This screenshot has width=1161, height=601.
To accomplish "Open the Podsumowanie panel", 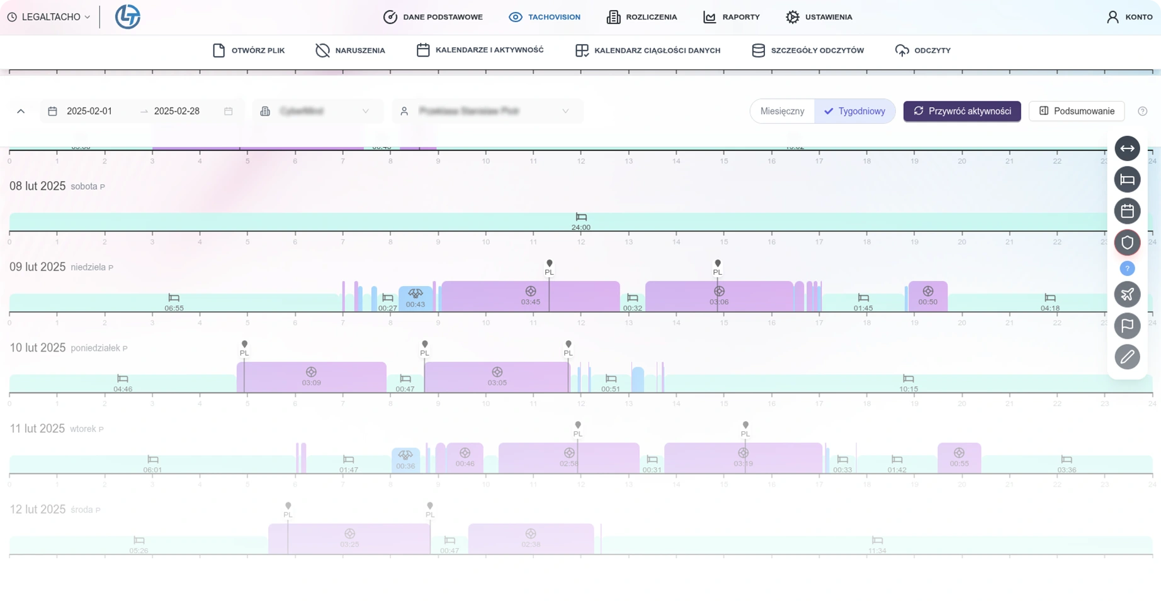I will (1076, 111).
